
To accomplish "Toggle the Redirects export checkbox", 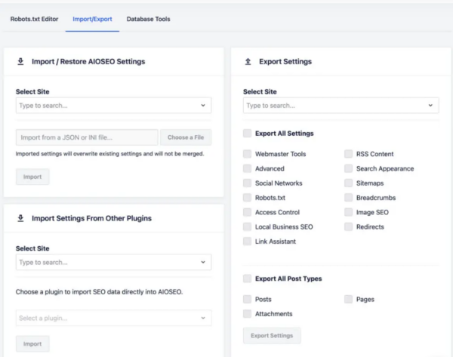I will click(349, 226).
